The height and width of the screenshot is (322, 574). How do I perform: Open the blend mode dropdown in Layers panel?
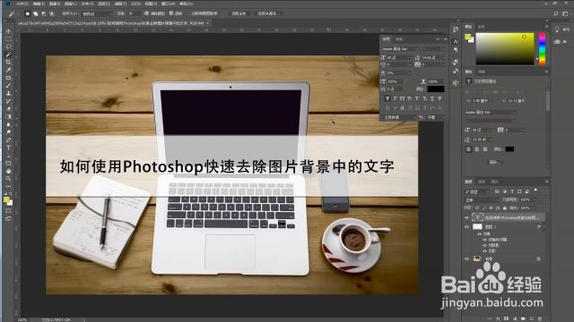(x=482, y=200)
